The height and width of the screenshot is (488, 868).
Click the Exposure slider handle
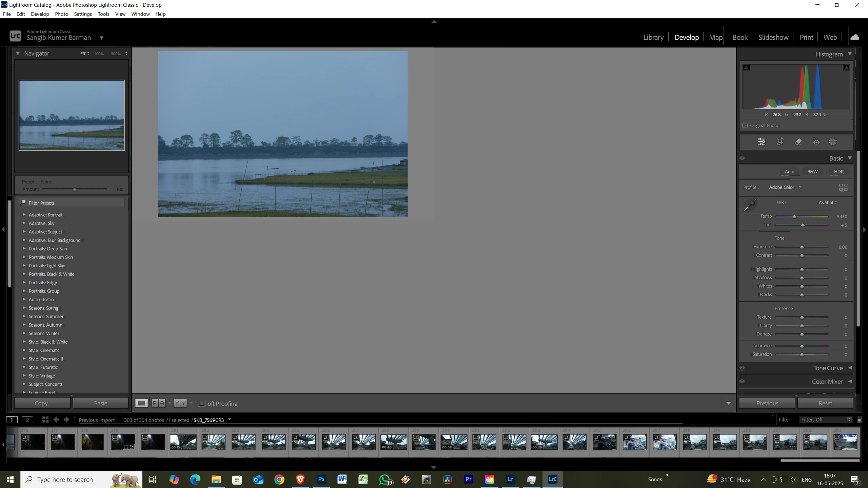[802, 247]
